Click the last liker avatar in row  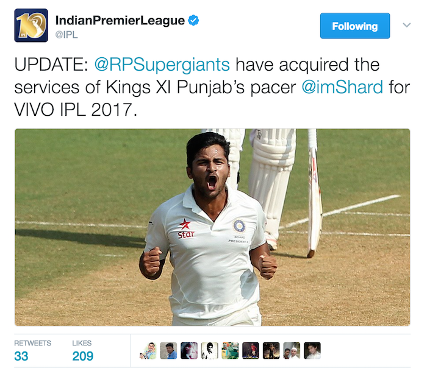pyautogui.click(x=312, y=351)
